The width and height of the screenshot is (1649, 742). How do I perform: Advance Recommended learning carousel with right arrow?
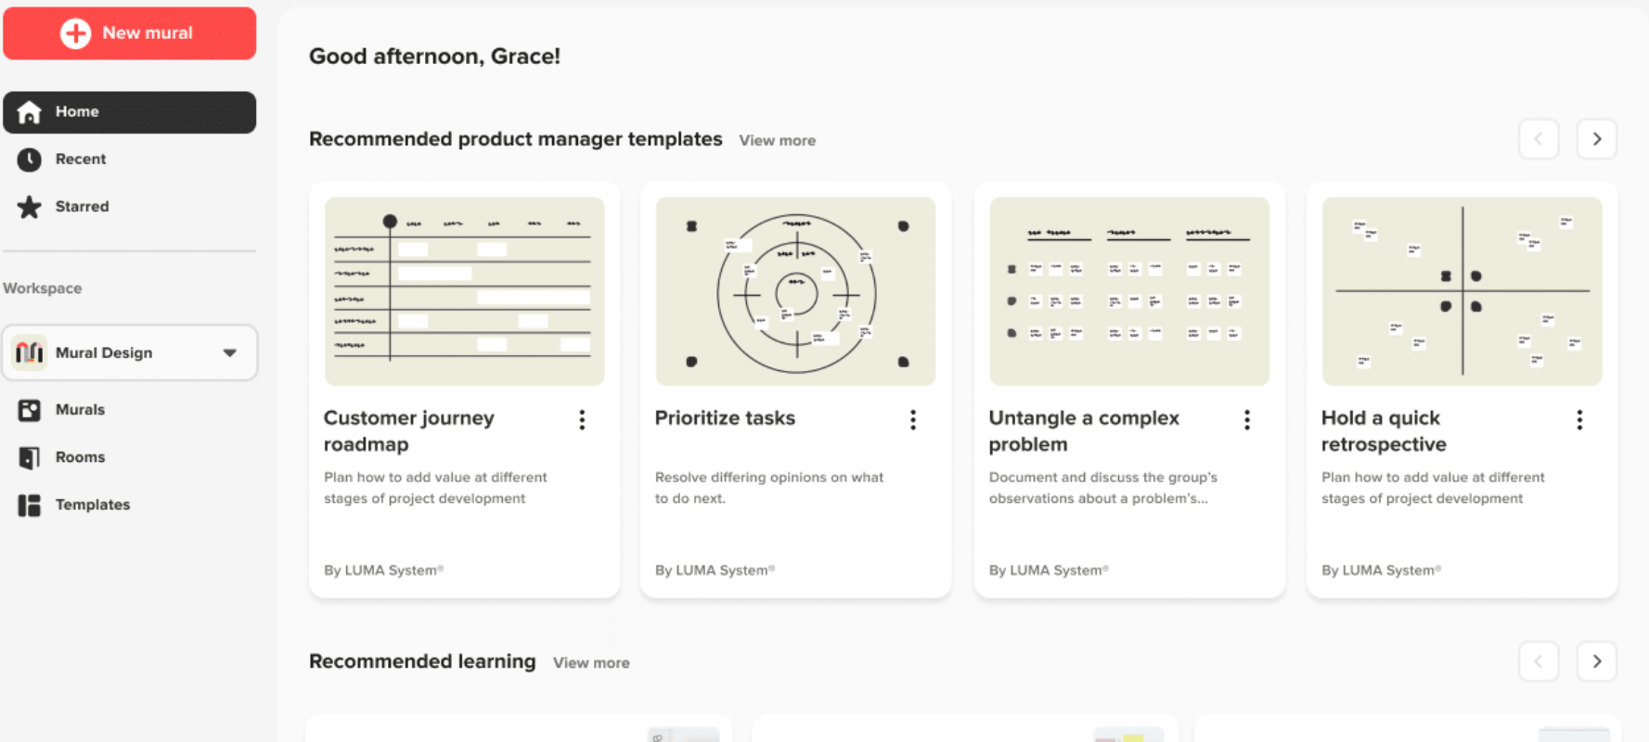click(x=1596, y=661)
